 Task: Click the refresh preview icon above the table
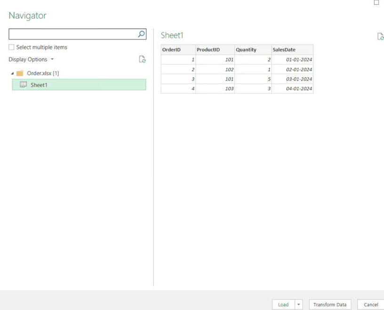(380, 36)
